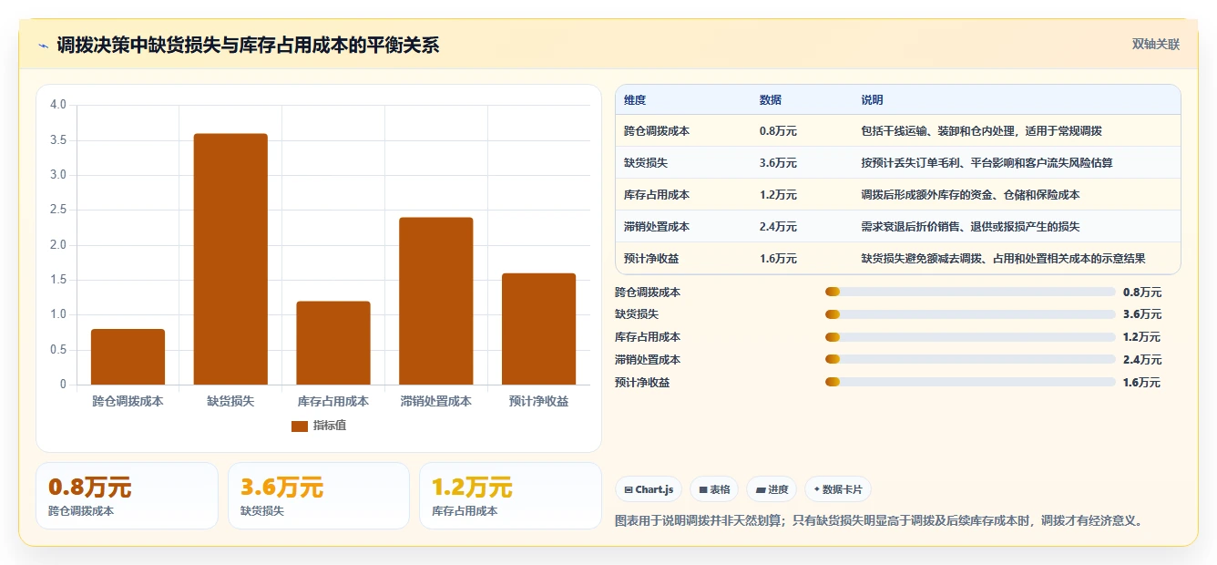This screenshot has height=565, width=1217.
Task: Click the 滞销处置成本 x-axis label
Action: pos(435,401)
